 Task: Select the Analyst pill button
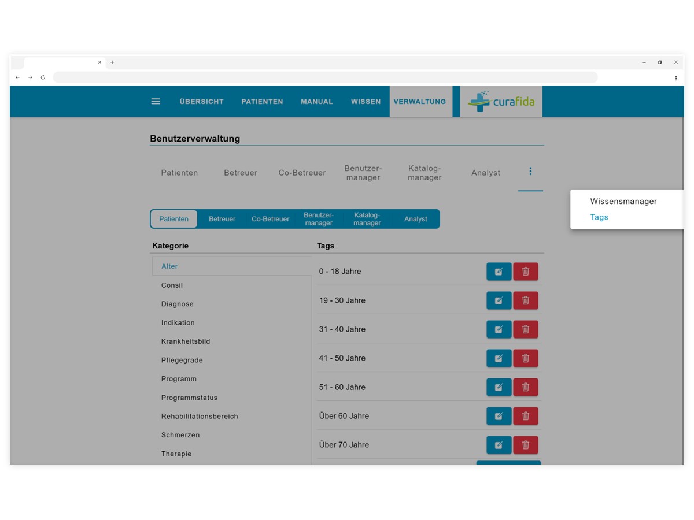coord(416,219)
